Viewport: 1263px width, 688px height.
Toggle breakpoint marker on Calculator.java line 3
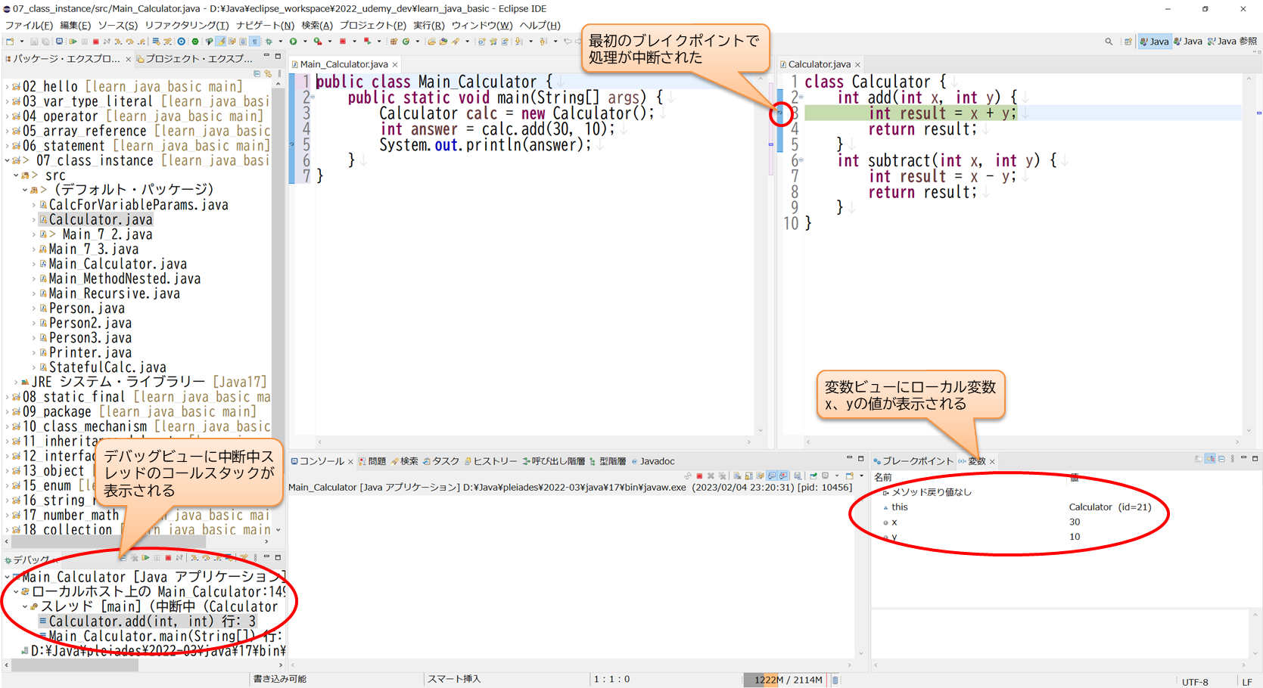779,113
